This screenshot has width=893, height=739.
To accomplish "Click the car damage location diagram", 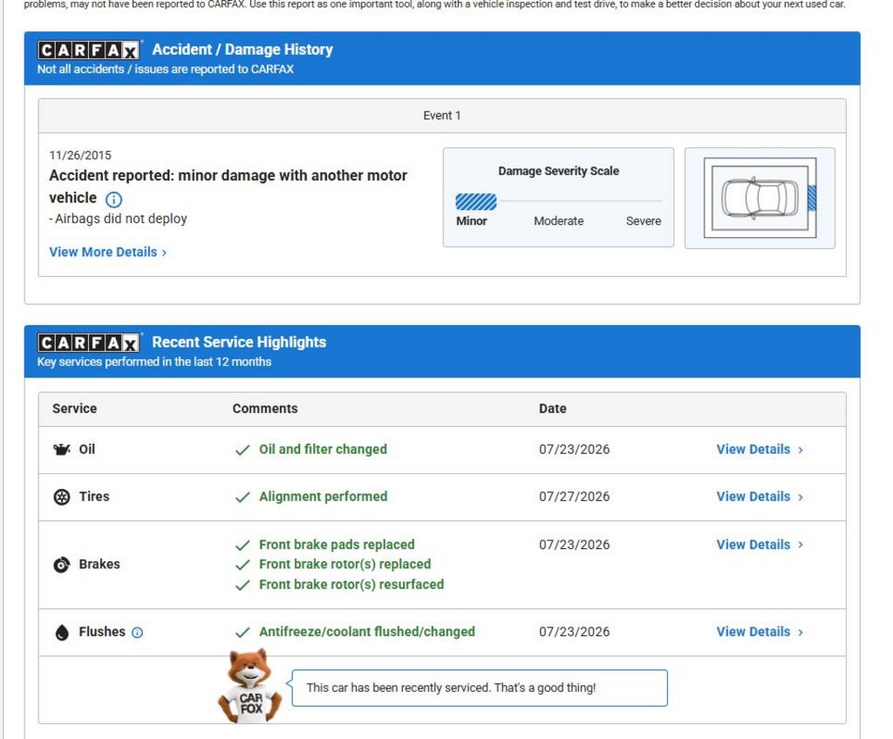I will 760,198.
